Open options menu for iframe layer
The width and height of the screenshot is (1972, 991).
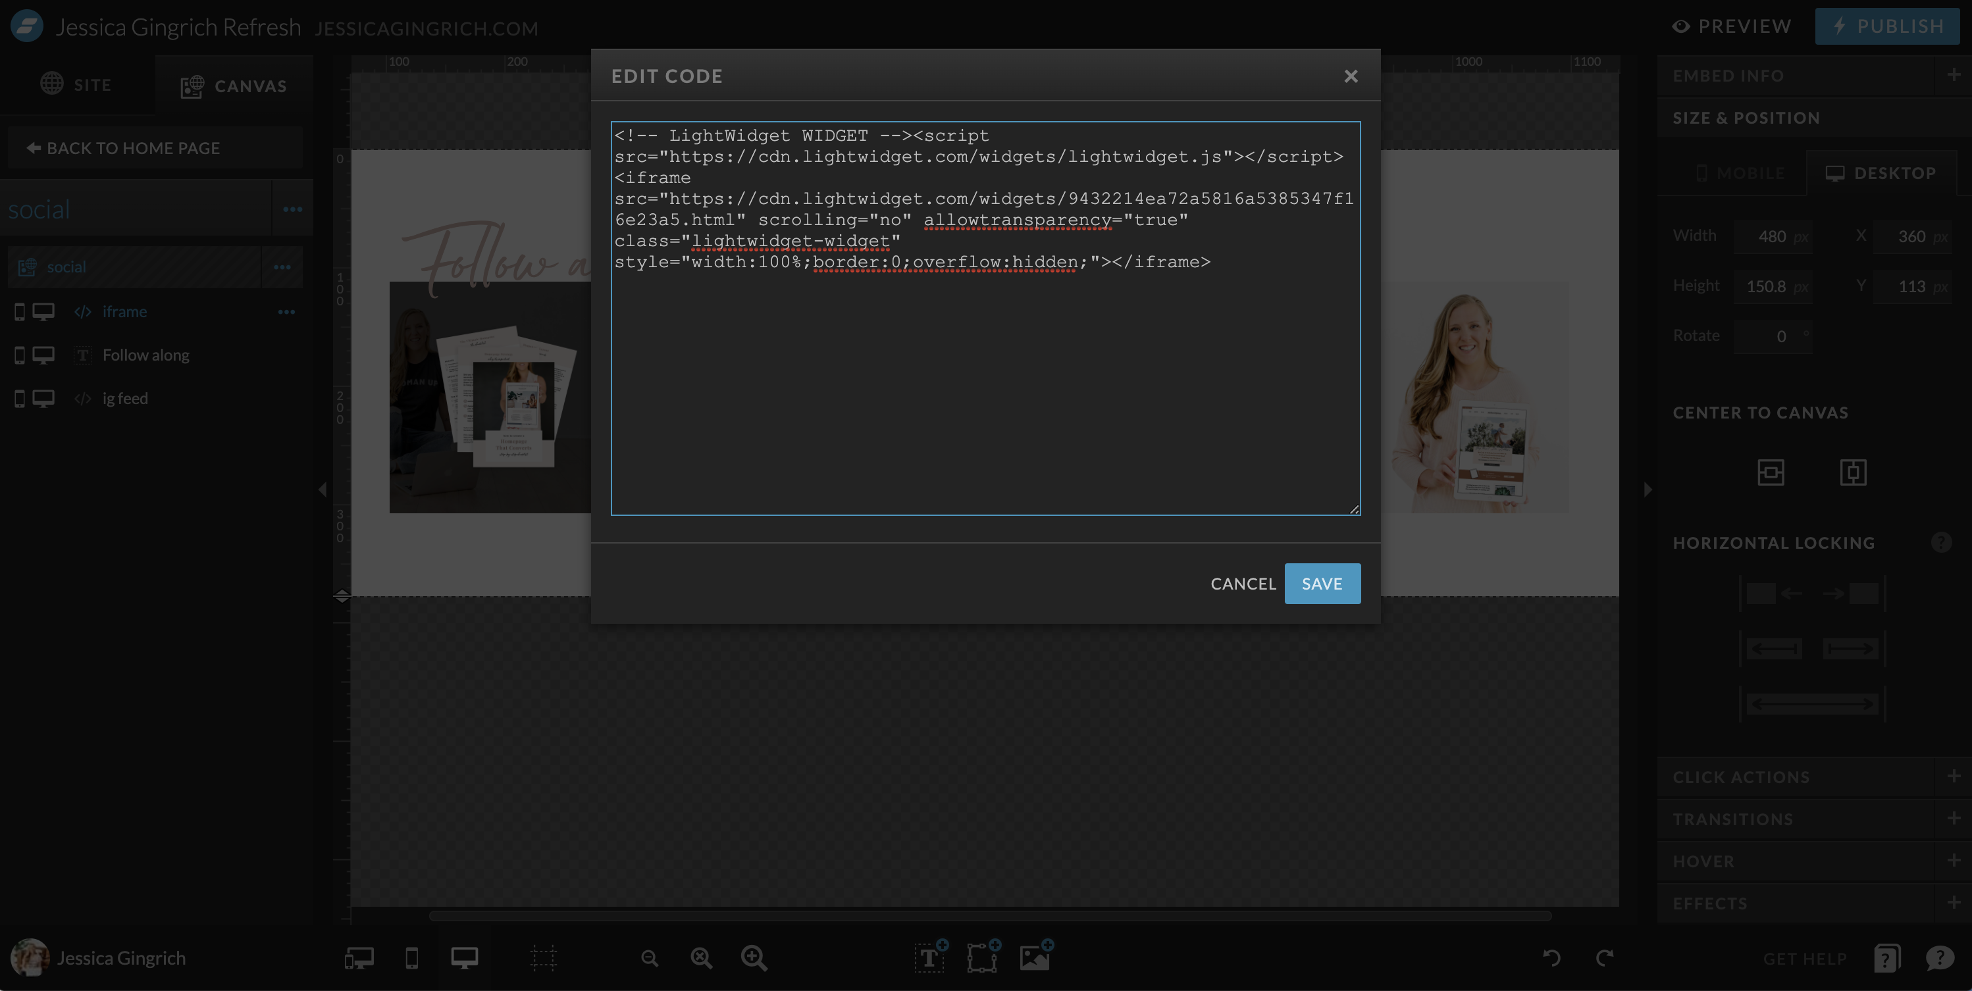click(286, 311)
